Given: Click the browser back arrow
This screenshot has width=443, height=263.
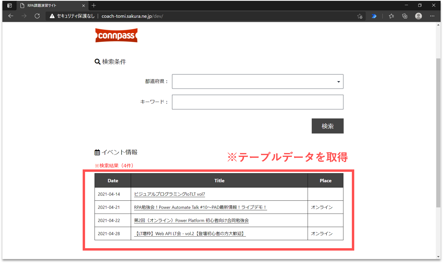Looking at the screenshot, I should pyautogui.click(x=11, y=16).
